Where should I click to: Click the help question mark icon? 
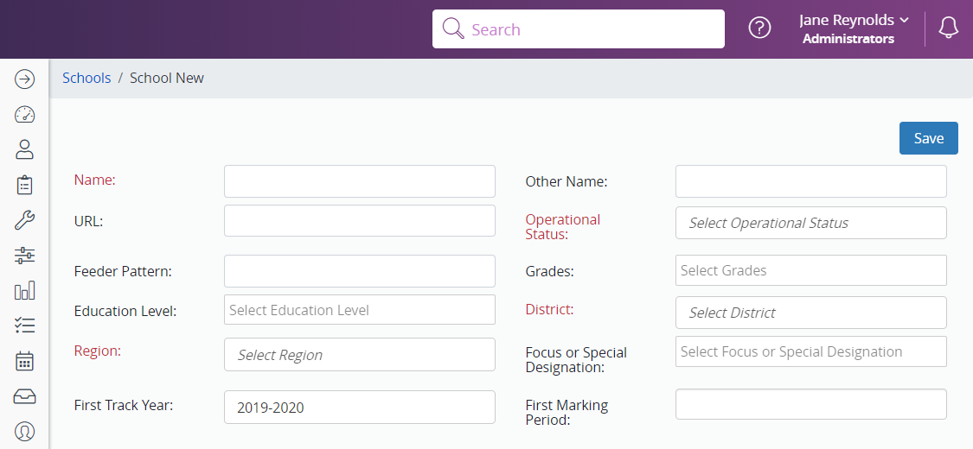click(x=759, y=28)
